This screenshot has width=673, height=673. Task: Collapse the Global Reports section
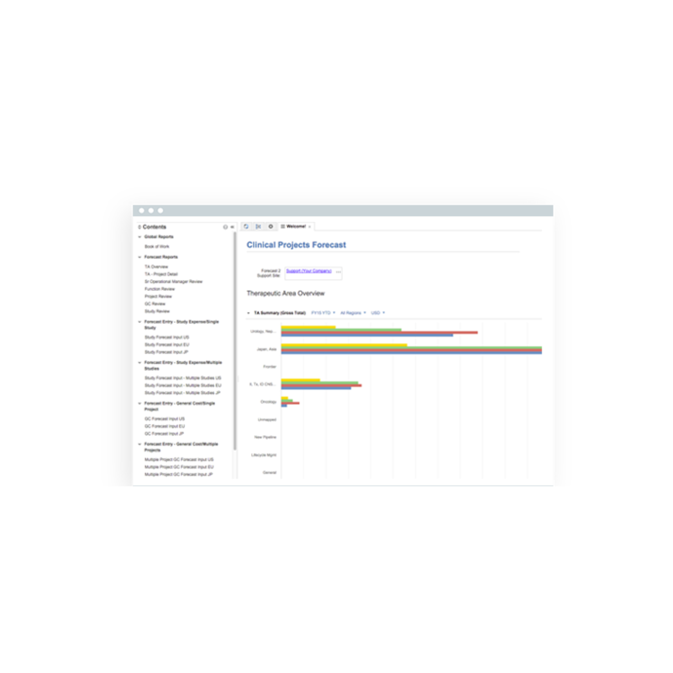point(140,237)
